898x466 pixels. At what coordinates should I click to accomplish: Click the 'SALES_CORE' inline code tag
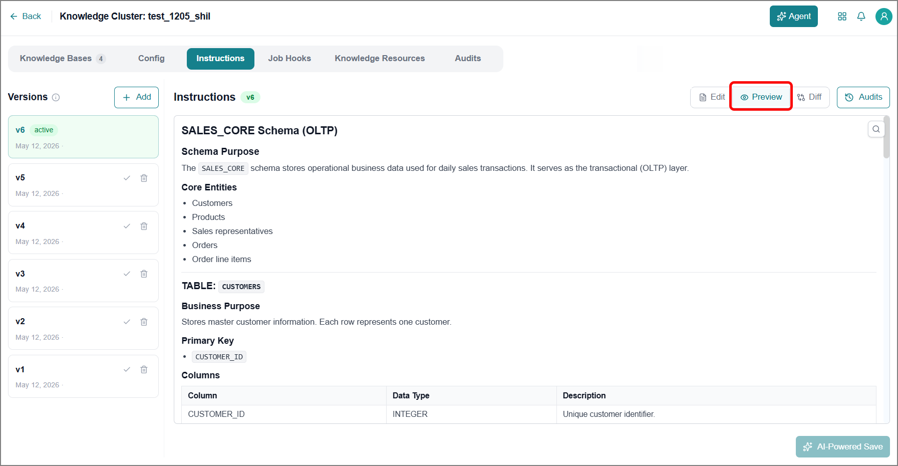[x=223, y=168]
